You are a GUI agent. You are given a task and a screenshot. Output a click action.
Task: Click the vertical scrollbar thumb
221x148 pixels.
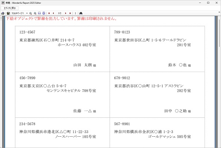(219, 33)
